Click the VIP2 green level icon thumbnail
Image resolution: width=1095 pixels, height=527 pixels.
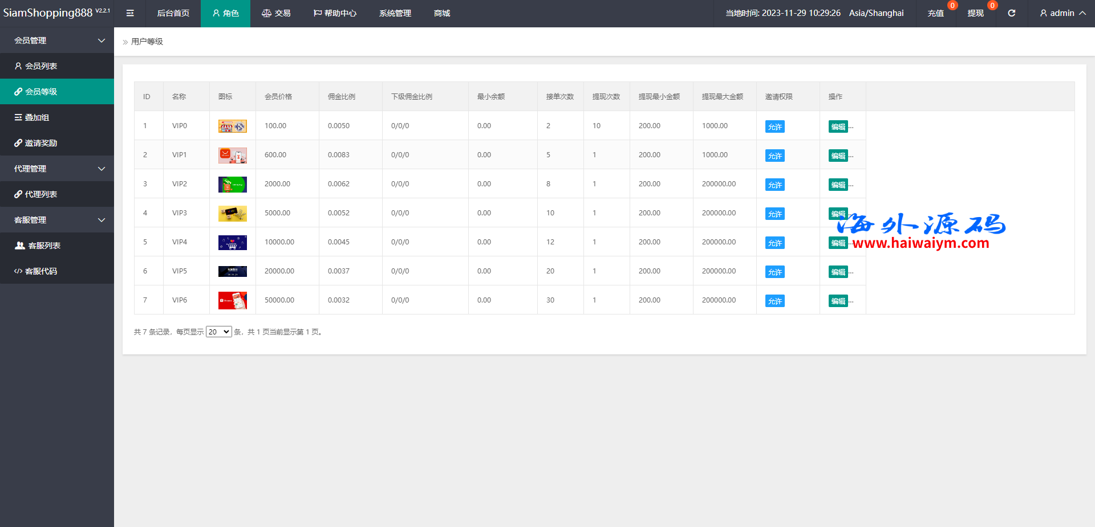(x=232, y=184)
